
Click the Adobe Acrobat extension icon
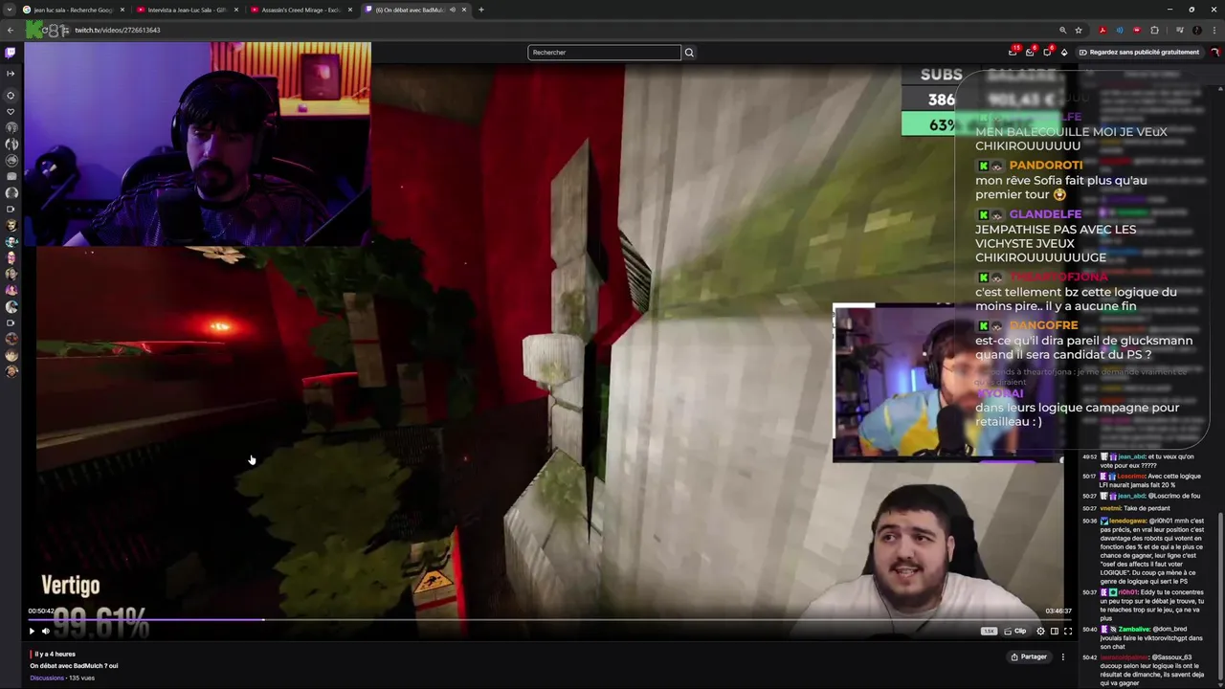click(x=1102, y=30)
